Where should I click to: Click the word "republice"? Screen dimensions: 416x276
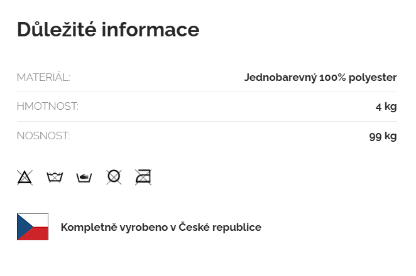[x=238, y=227]
